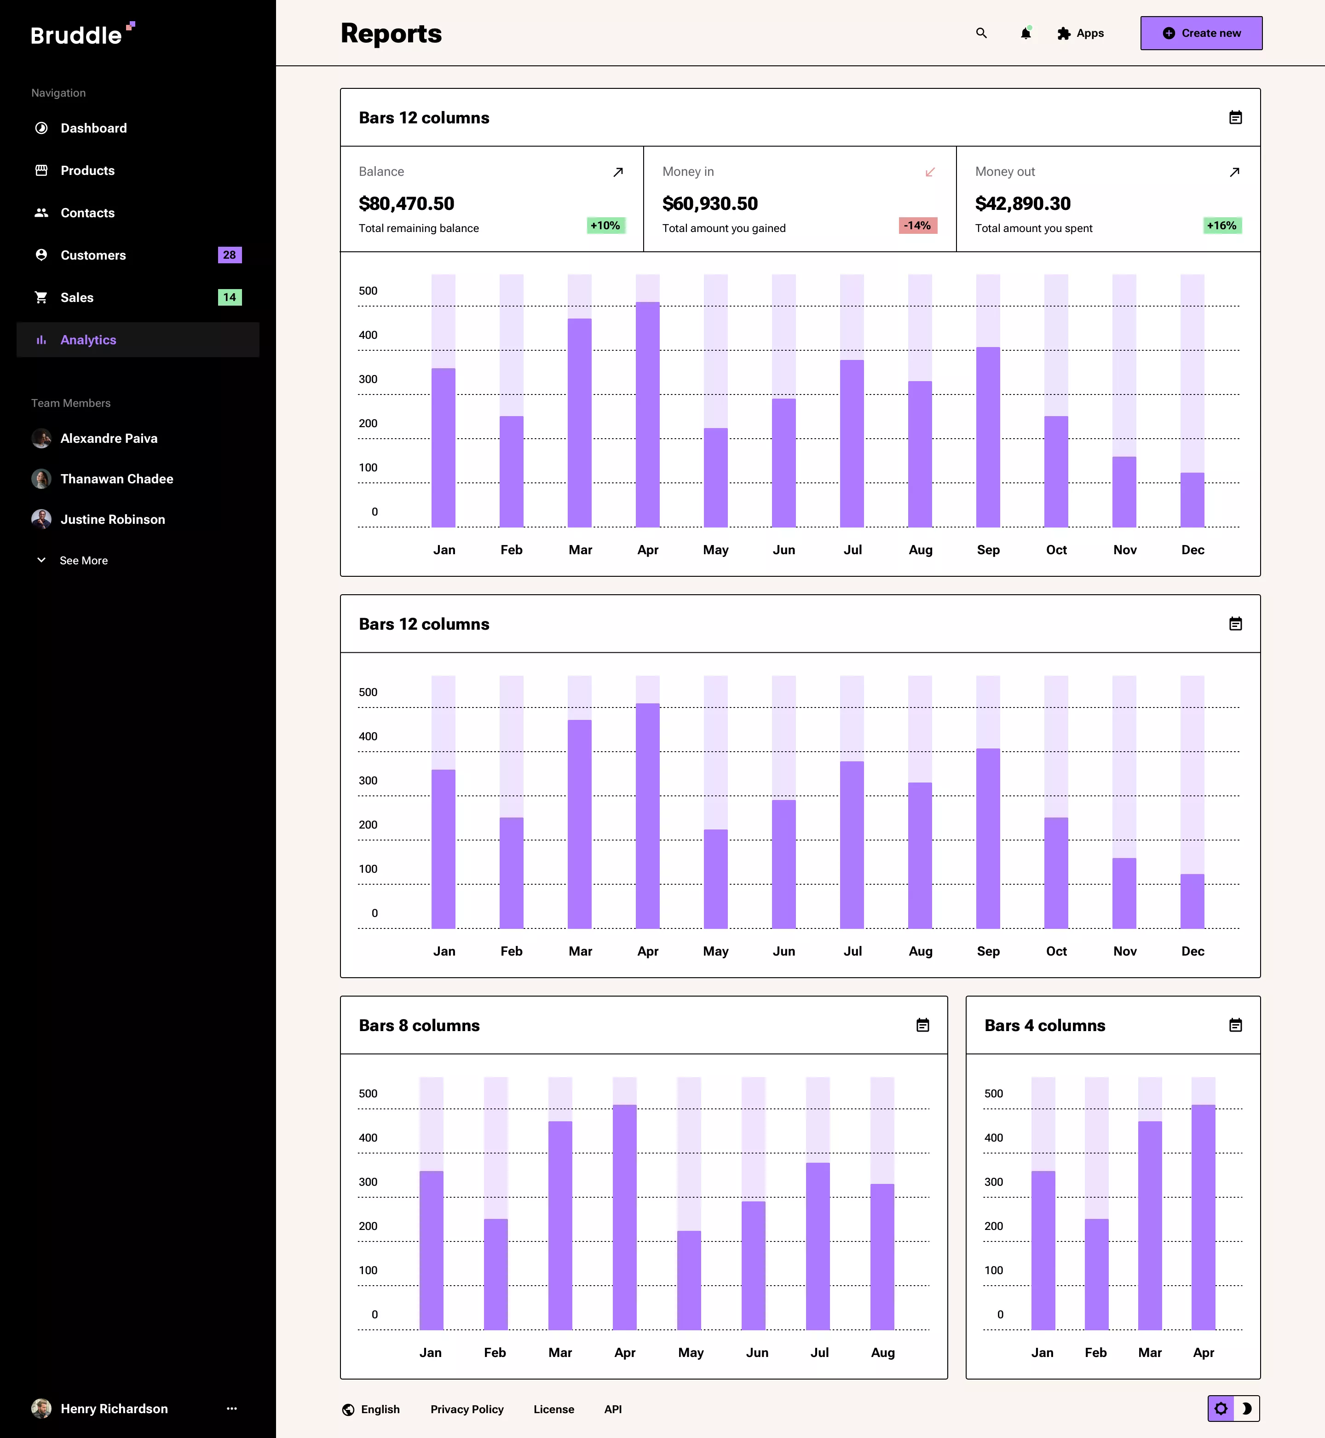This screenshot has width=1325, height=1438.
Task: Switch to dark mode with the moon toggle
Action: [1248, 1409]
